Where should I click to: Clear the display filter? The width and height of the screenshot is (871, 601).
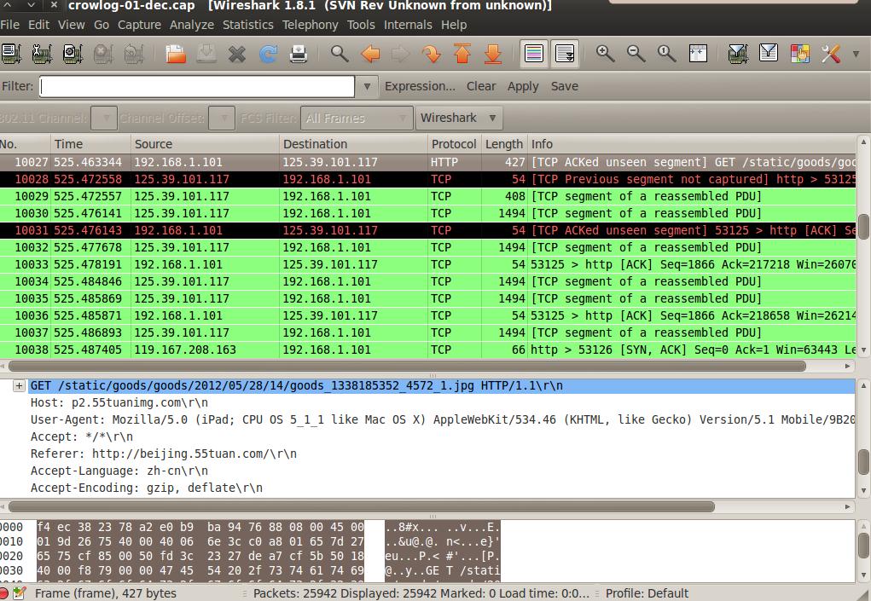[481, 87]
